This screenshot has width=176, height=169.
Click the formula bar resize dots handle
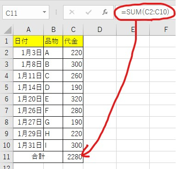(x=56, y=12)
